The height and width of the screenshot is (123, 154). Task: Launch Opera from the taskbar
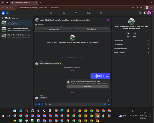pyautogui.click(x=26, y=111)
